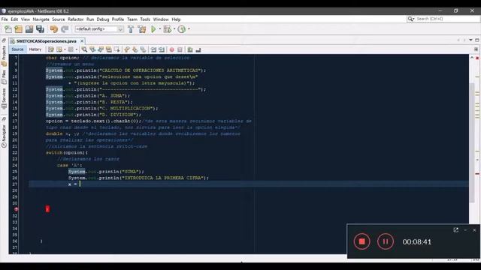The image size is (481, 270).
Task: Click Find Next Occurrence editor icon
Action: [x=101, y=49]
